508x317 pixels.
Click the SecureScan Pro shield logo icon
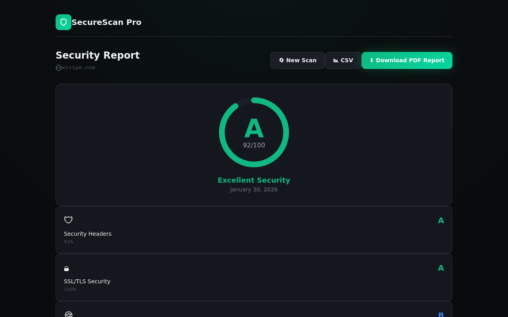click(x=63, y=22)
